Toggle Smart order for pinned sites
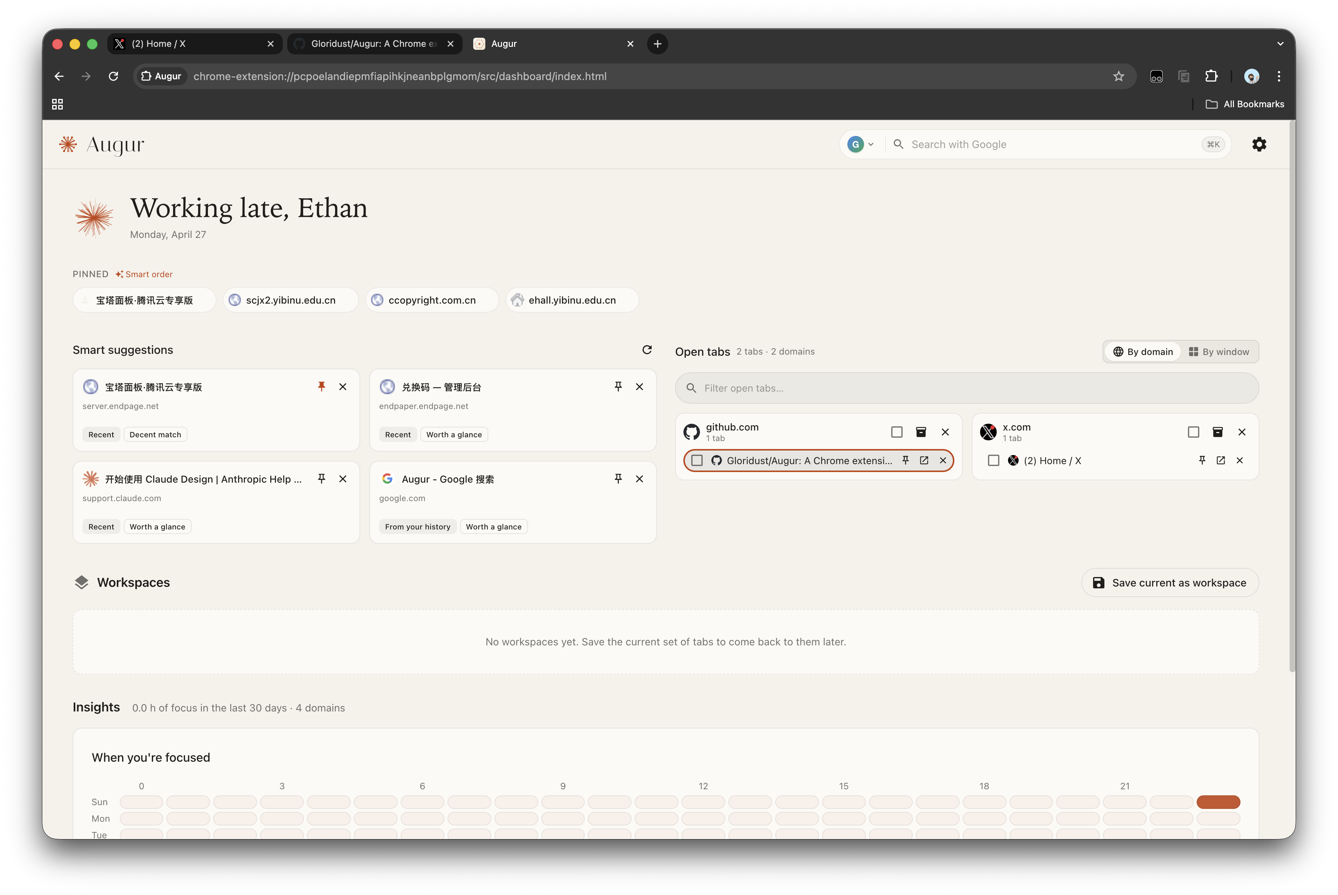The height and width of the screenshot is (895, 1338). (144, 274)
